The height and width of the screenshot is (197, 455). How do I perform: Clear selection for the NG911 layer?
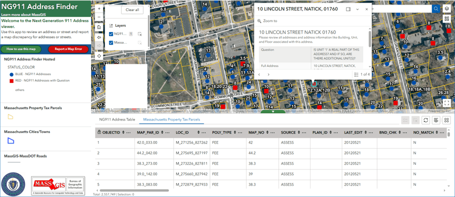pos(139,34)
